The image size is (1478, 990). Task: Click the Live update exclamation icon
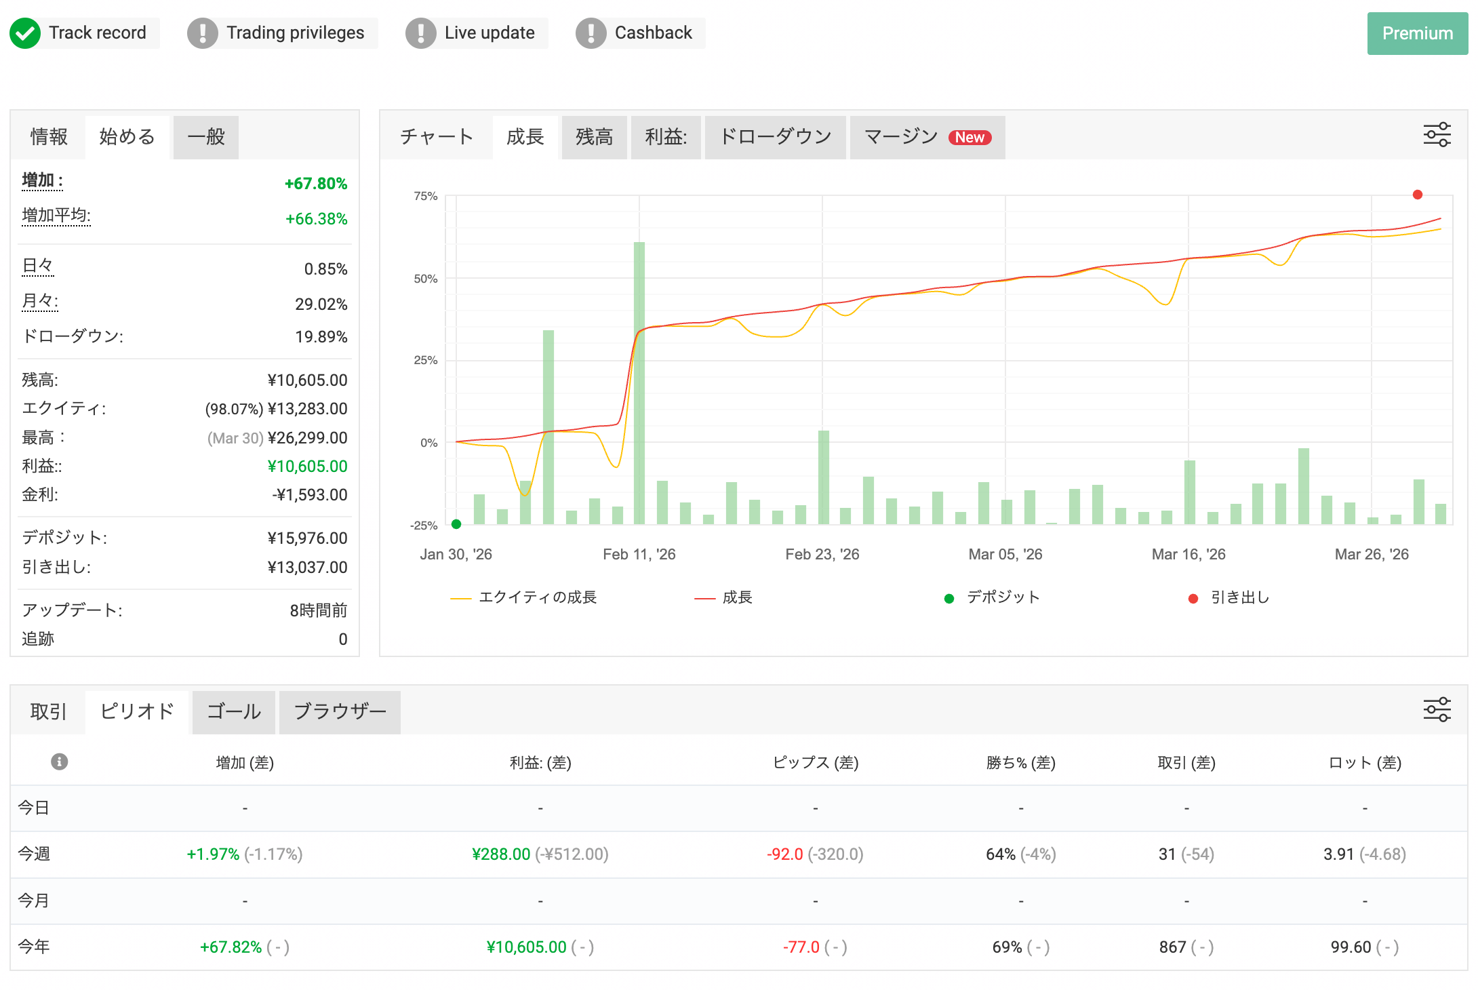pos(420,33)
